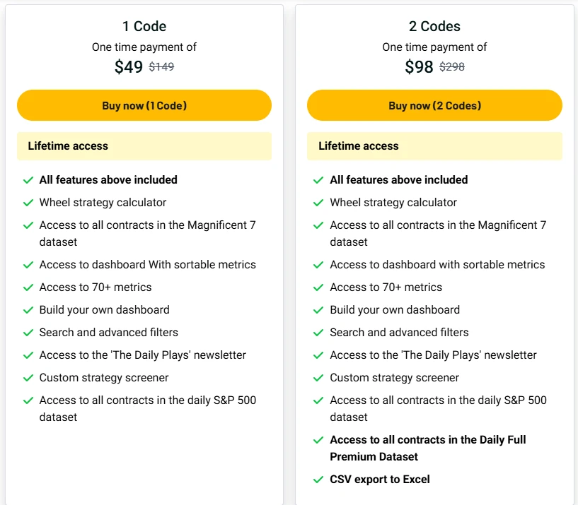Select the Lifetime access banner in 2 Codes card
The image size is (578, 505).
point(434,146)
